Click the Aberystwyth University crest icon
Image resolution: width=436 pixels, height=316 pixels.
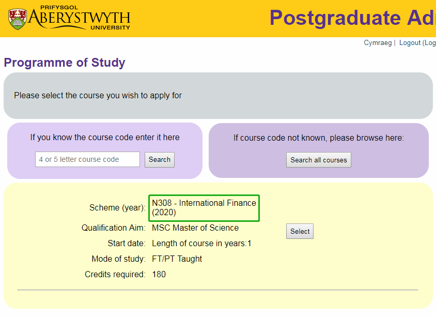coord(17,19)
